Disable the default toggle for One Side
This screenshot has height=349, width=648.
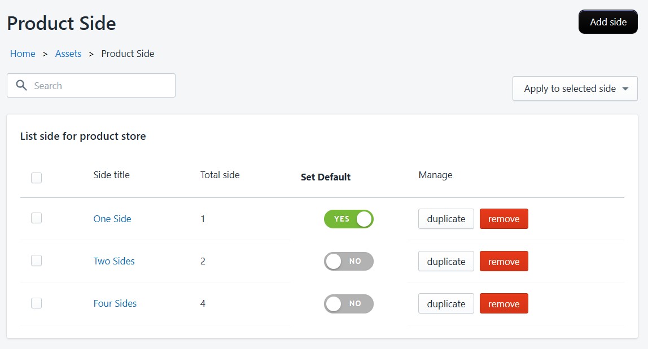[x=348, y=219]
